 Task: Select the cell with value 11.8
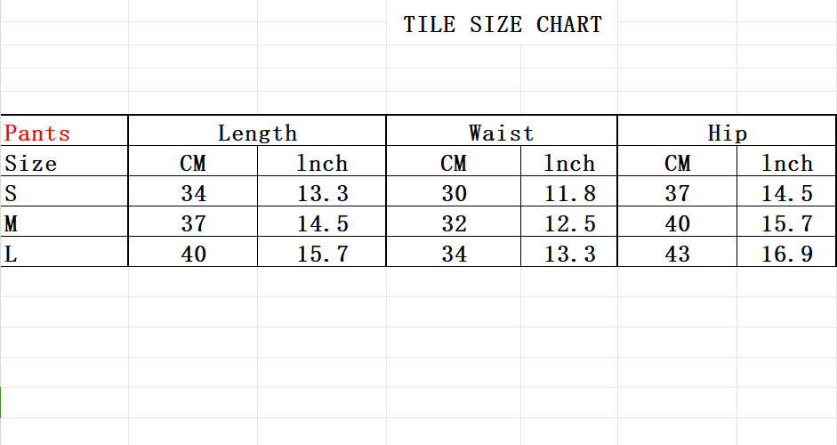click(569, 191)
